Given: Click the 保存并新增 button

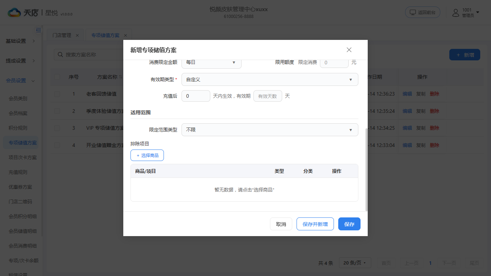Looking at the screenshot, I should tap(315, 224).
